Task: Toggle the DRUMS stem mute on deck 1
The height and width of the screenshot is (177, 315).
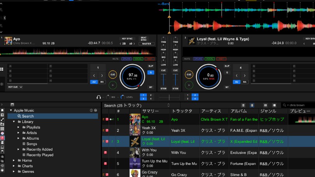Action: pos(126,59)
